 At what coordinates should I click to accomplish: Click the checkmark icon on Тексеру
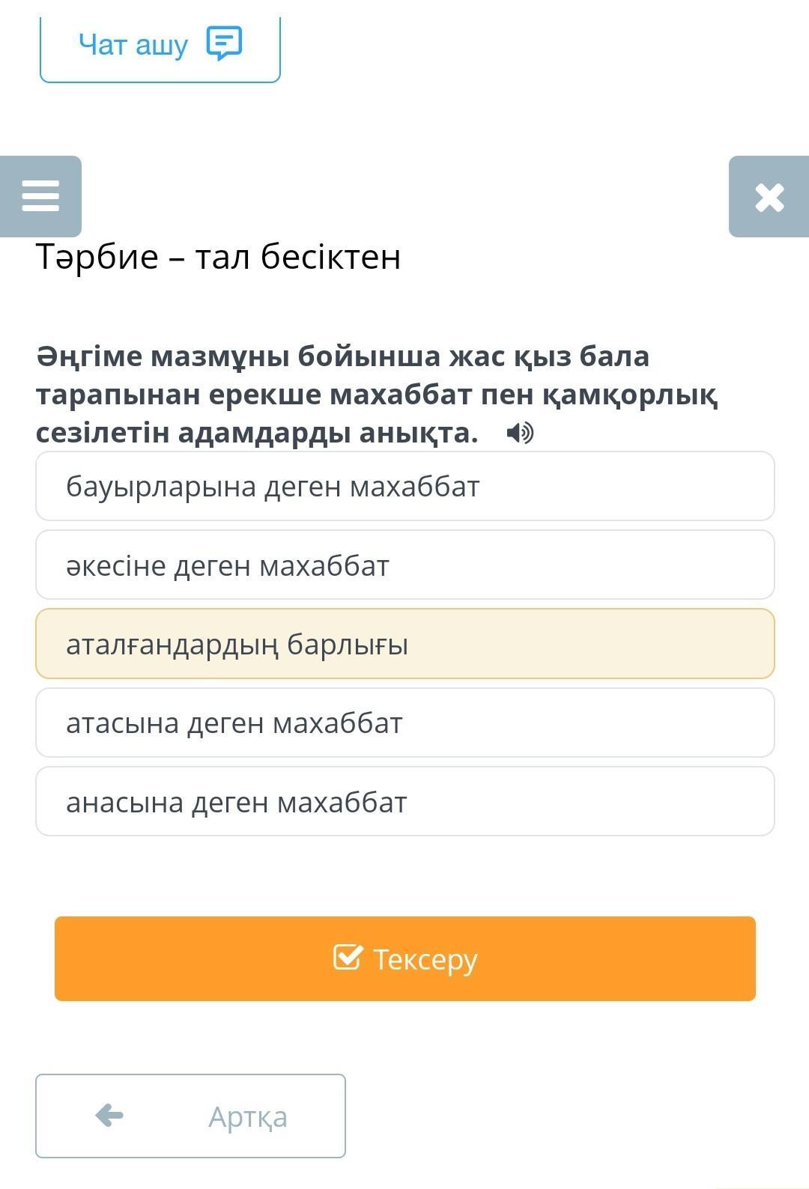pos(348,957)
